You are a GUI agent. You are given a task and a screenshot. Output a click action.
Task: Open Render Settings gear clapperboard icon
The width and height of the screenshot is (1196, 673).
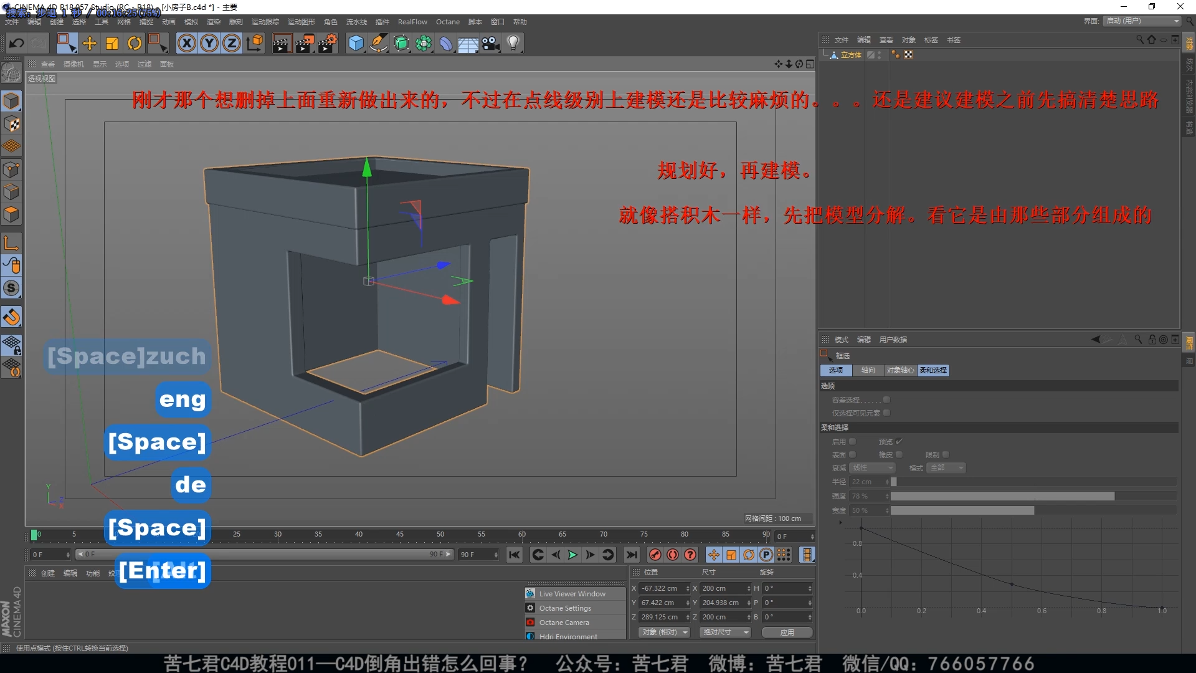328,43
